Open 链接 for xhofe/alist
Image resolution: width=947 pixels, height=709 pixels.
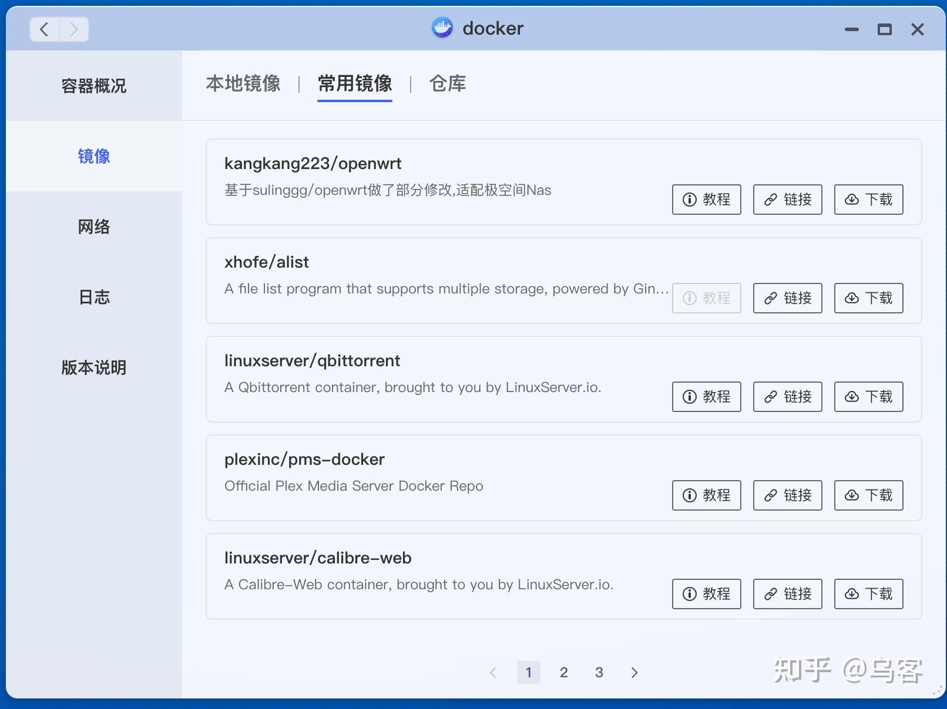click(788, 298)
